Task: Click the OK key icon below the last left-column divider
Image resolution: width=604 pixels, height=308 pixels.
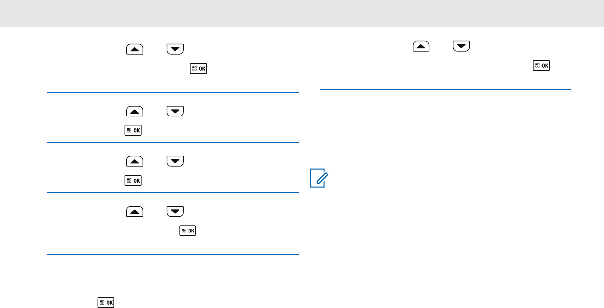Action: point(106,303)
